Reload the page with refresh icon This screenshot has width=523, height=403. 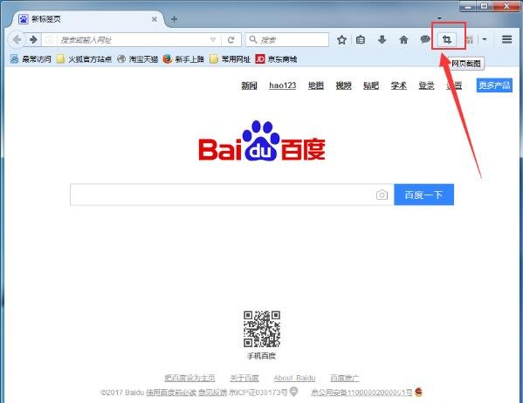(231, 40)
